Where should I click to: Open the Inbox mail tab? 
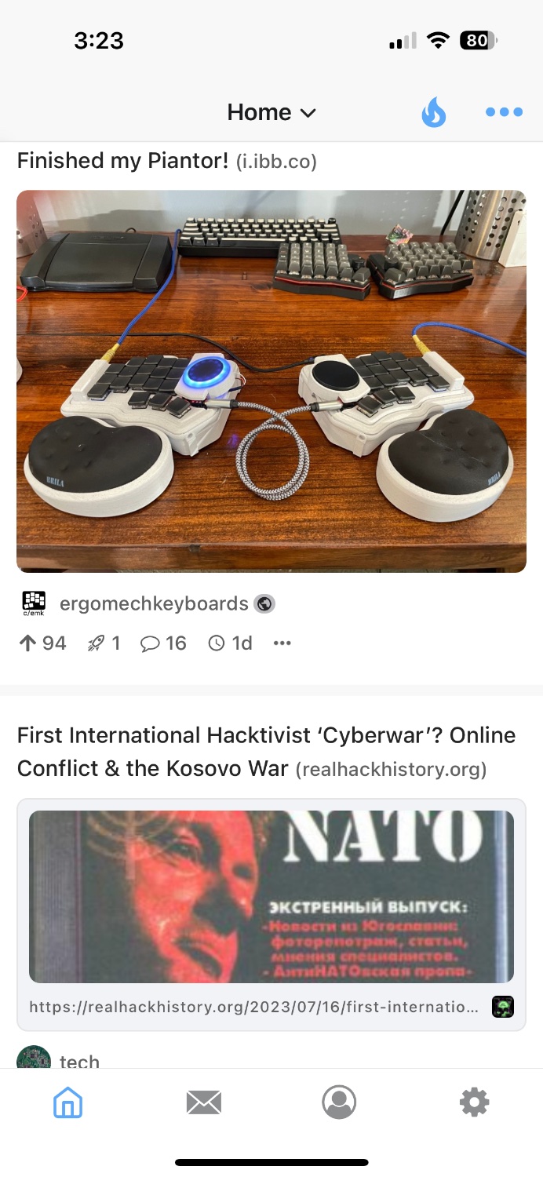pos(204,1102)
